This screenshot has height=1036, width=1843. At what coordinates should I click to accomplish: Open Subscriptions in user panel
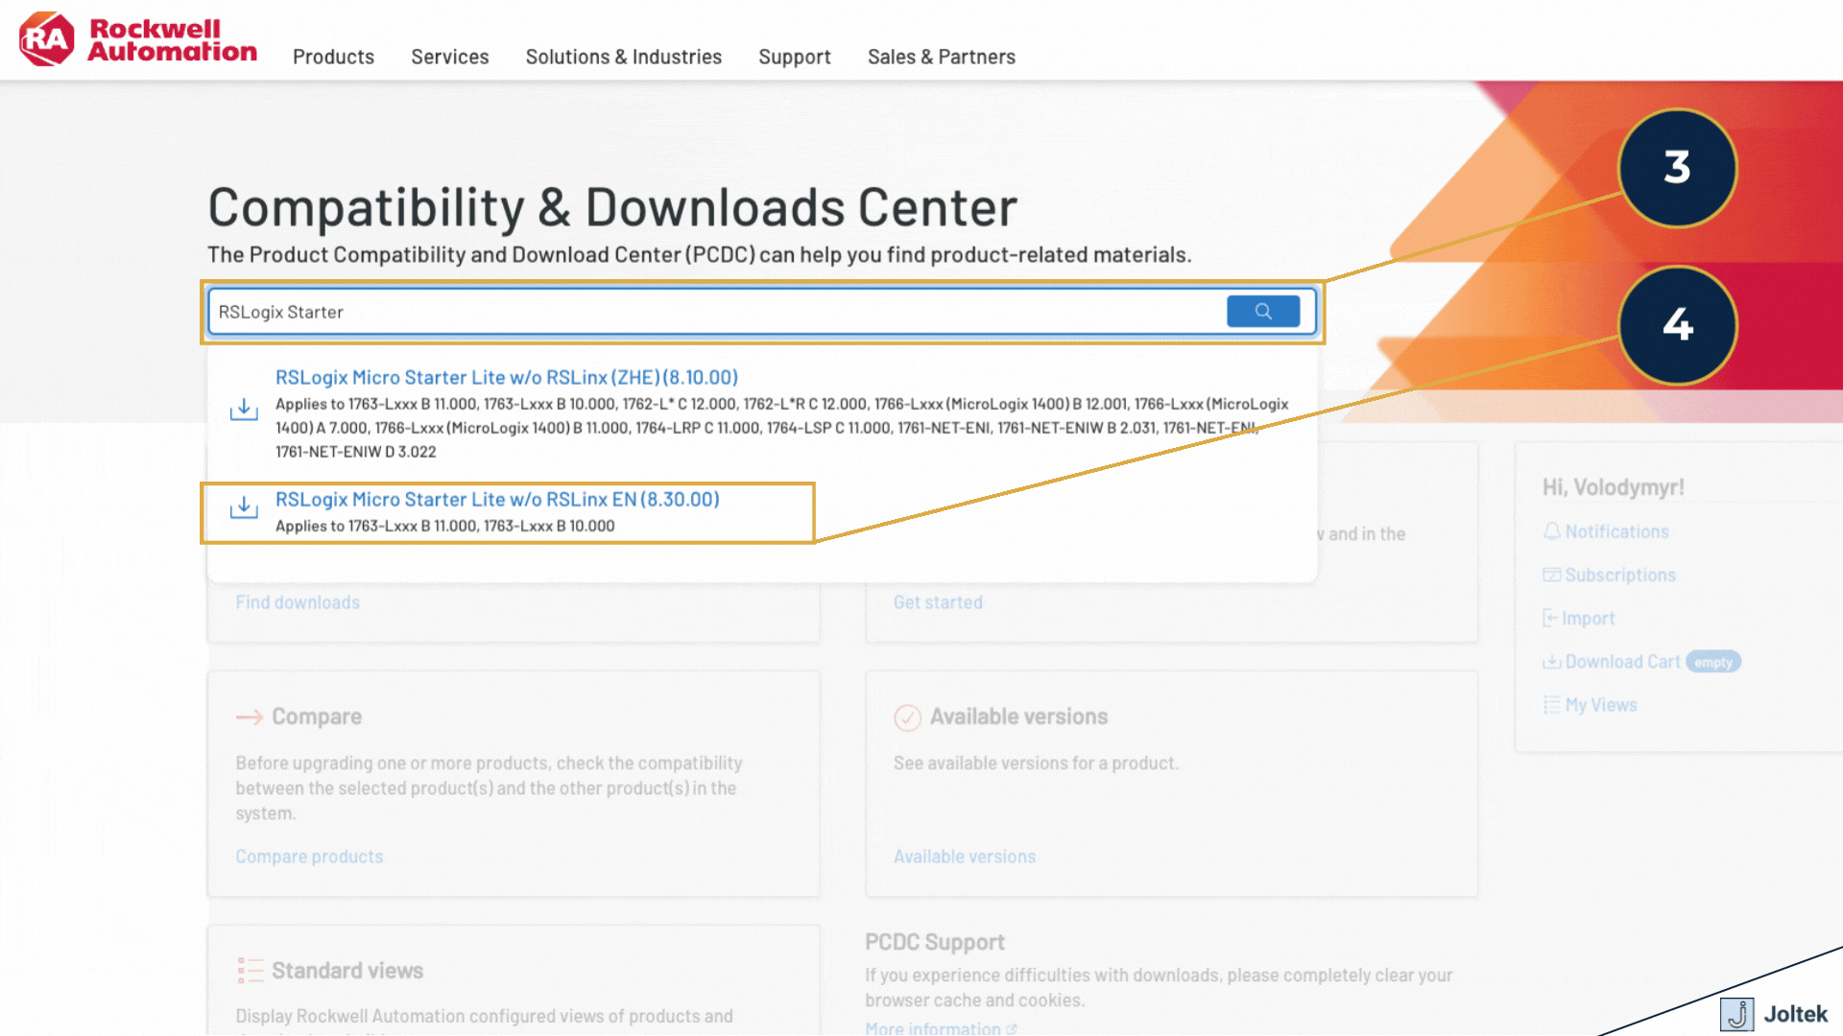(1620, 575)
